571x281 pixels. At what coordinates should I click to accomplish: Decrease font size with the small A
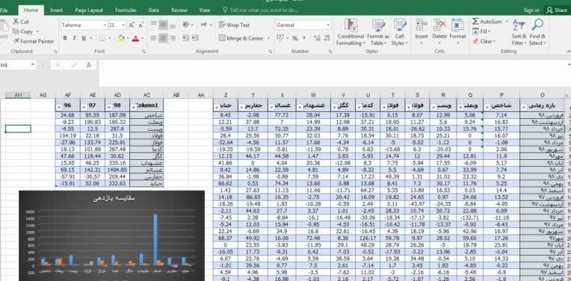141,25
